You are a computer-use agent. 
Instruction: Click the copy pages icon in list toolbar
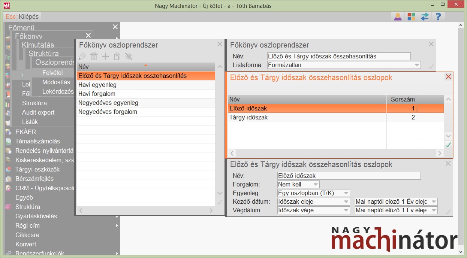117,57
